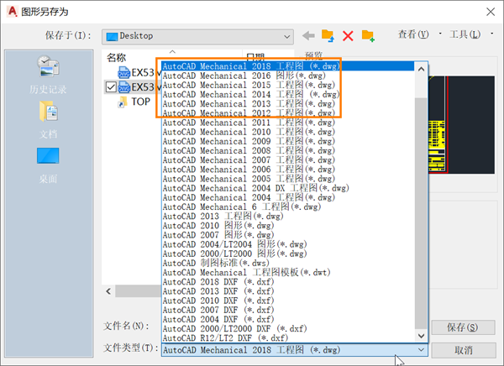This screenshot has width=504, height=366.
Task: Create a new folder with the folder-plus icon
Action: click(368, 35)
